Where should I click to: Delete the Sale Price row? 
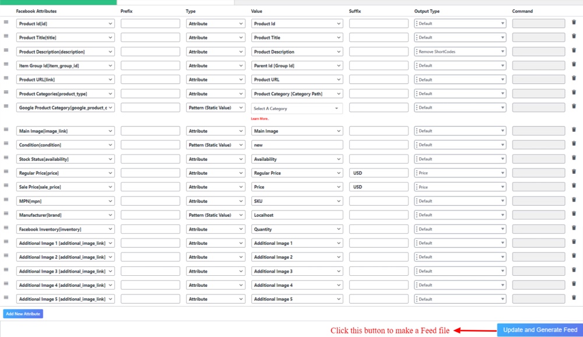point(574,185)
